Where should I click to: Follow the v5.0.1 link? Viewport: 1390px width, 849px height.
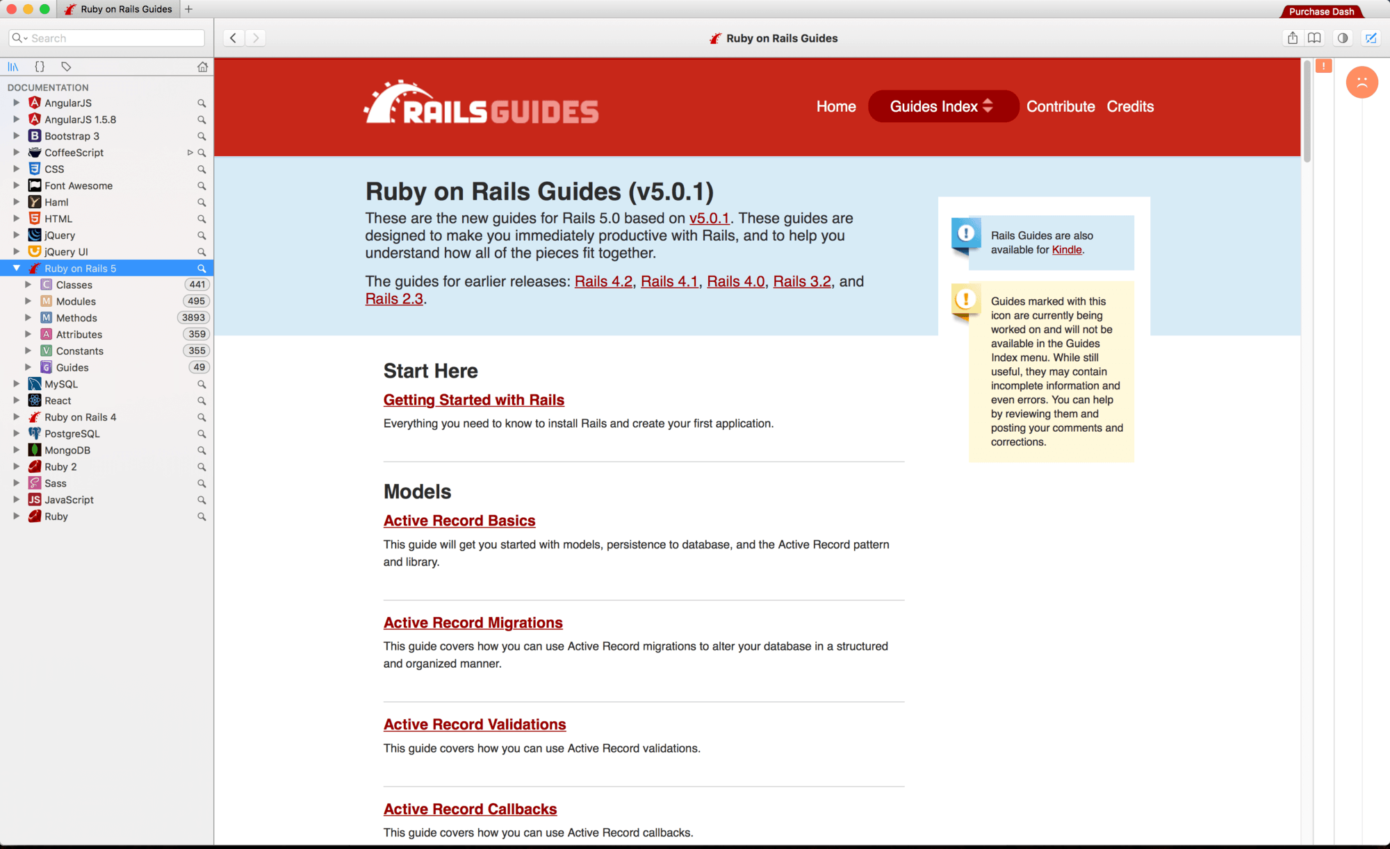[x=710, y=218]
